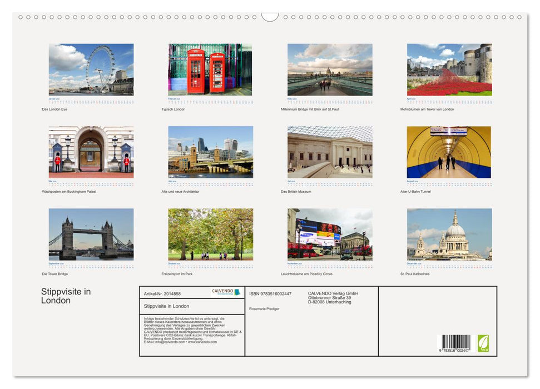Select the 'Mohnblumen am Tower von London' thumbnail
Image resolution: width=540 pixels, height=389 pixels.
[x=448, y=69]
